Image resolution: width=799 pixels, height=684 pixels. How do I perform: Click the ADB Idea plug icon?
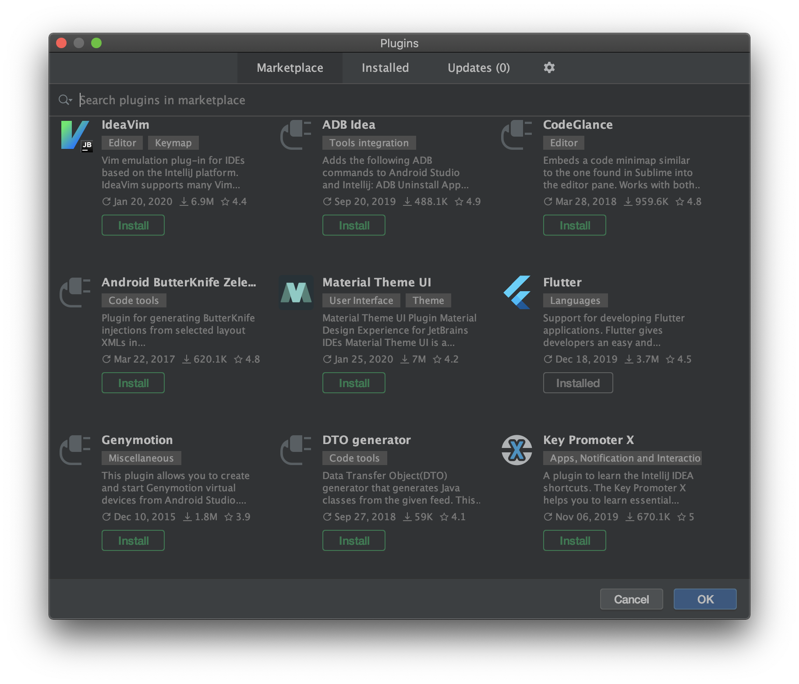coord(296,135)
